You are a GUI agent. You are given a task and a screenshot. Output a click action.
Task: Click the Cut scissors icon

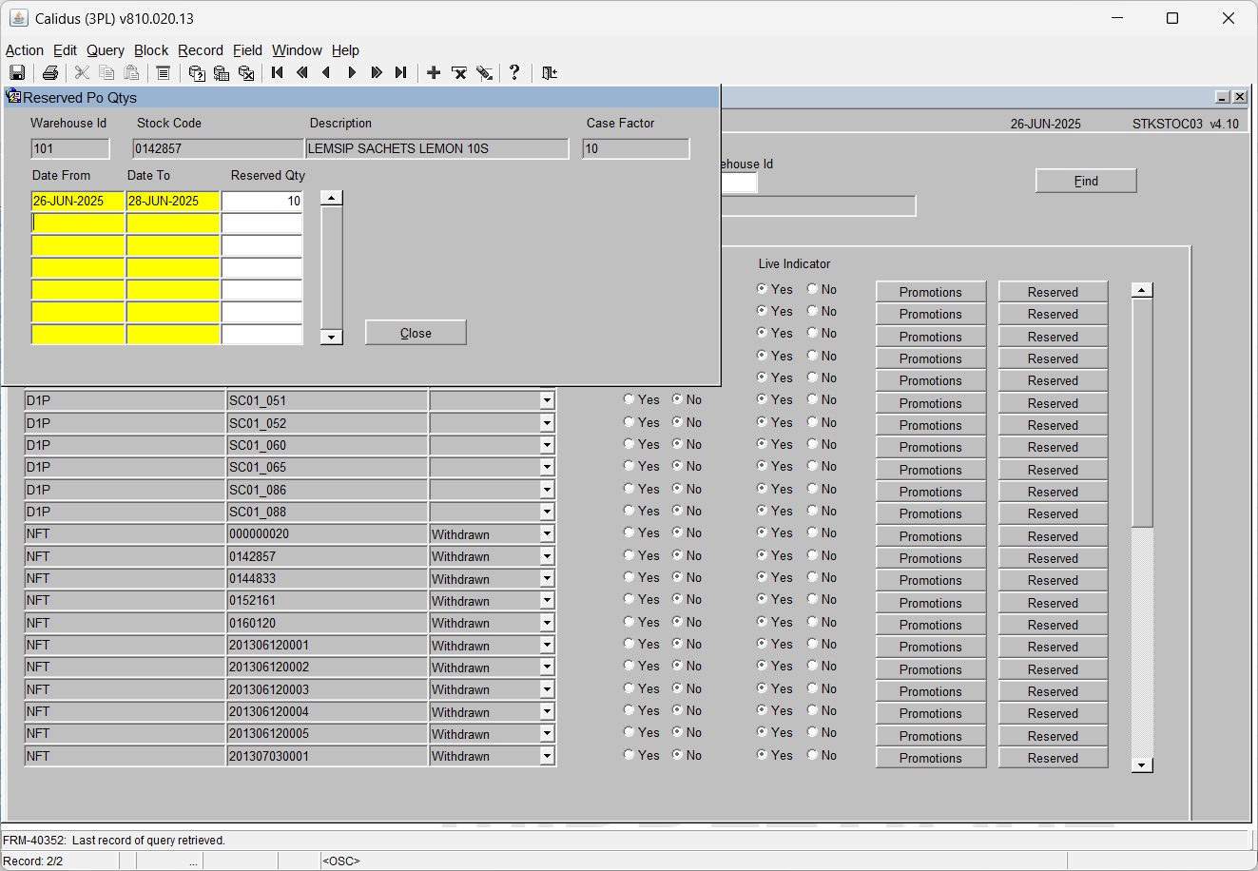pos(82,73)
